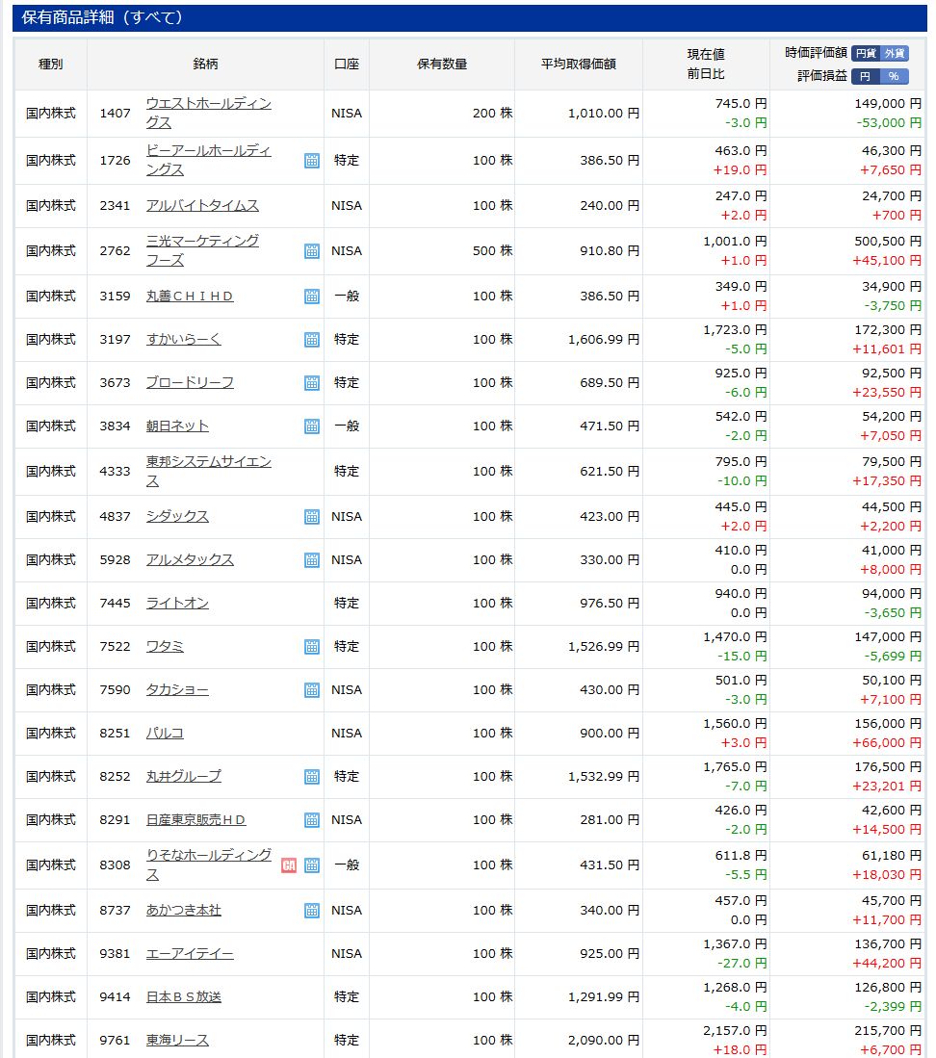This screenshot has width=936, height=1058.
Task: Open ライトオン stock link
Action: (177, 604)
